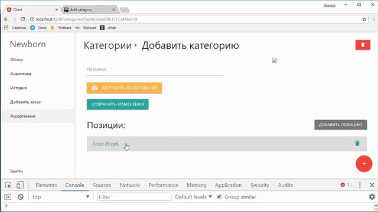378x212 pixels.
Task: Open Аналитика in the sidebar
Action: click(x=21, y=74)
